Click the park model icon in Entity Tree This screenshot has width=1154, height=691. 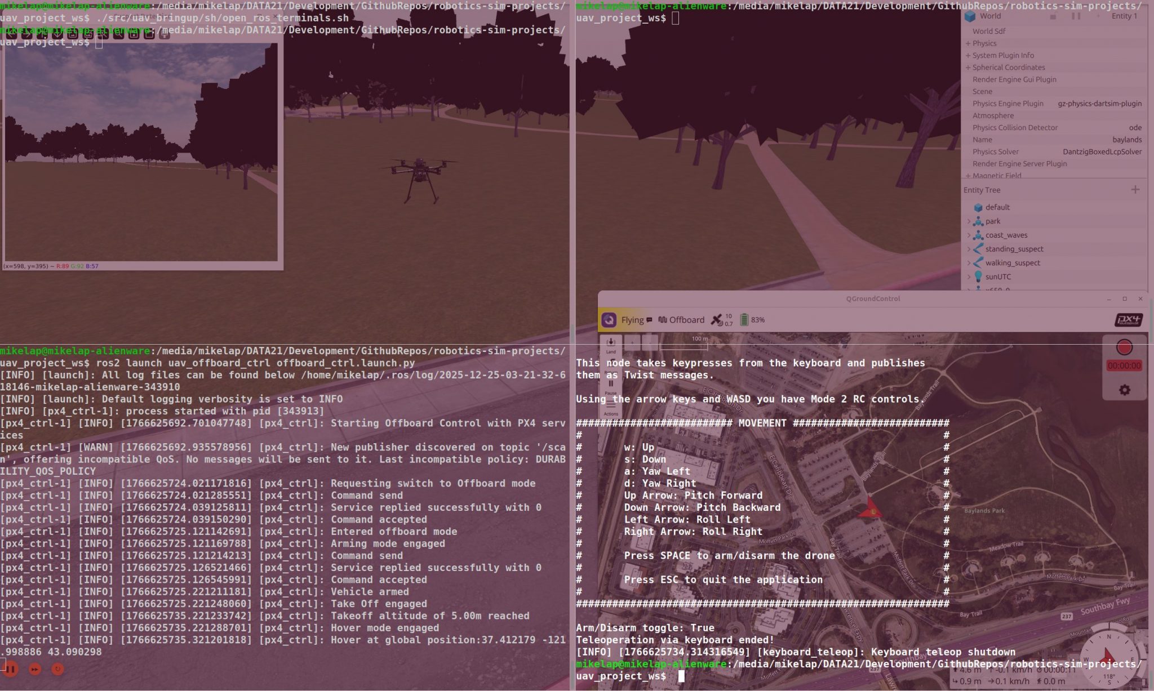click(x=979, y=221)
